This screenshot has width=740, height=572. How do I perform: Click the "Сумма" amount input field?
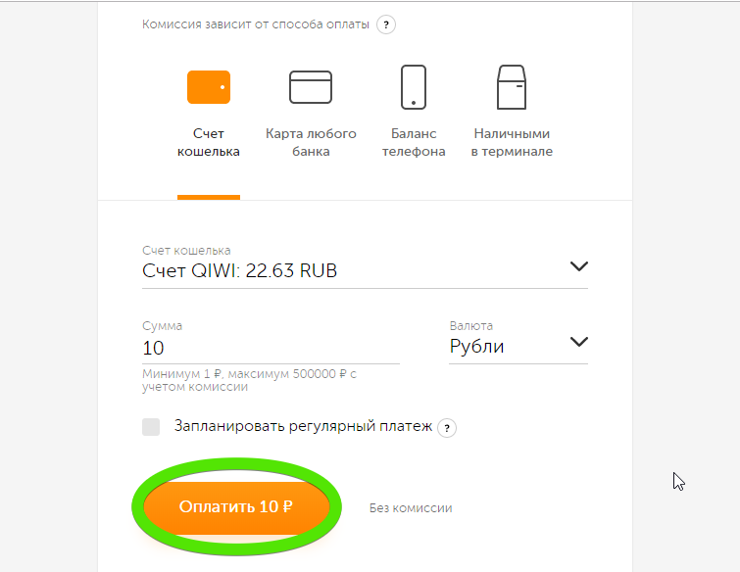[270, 348]
